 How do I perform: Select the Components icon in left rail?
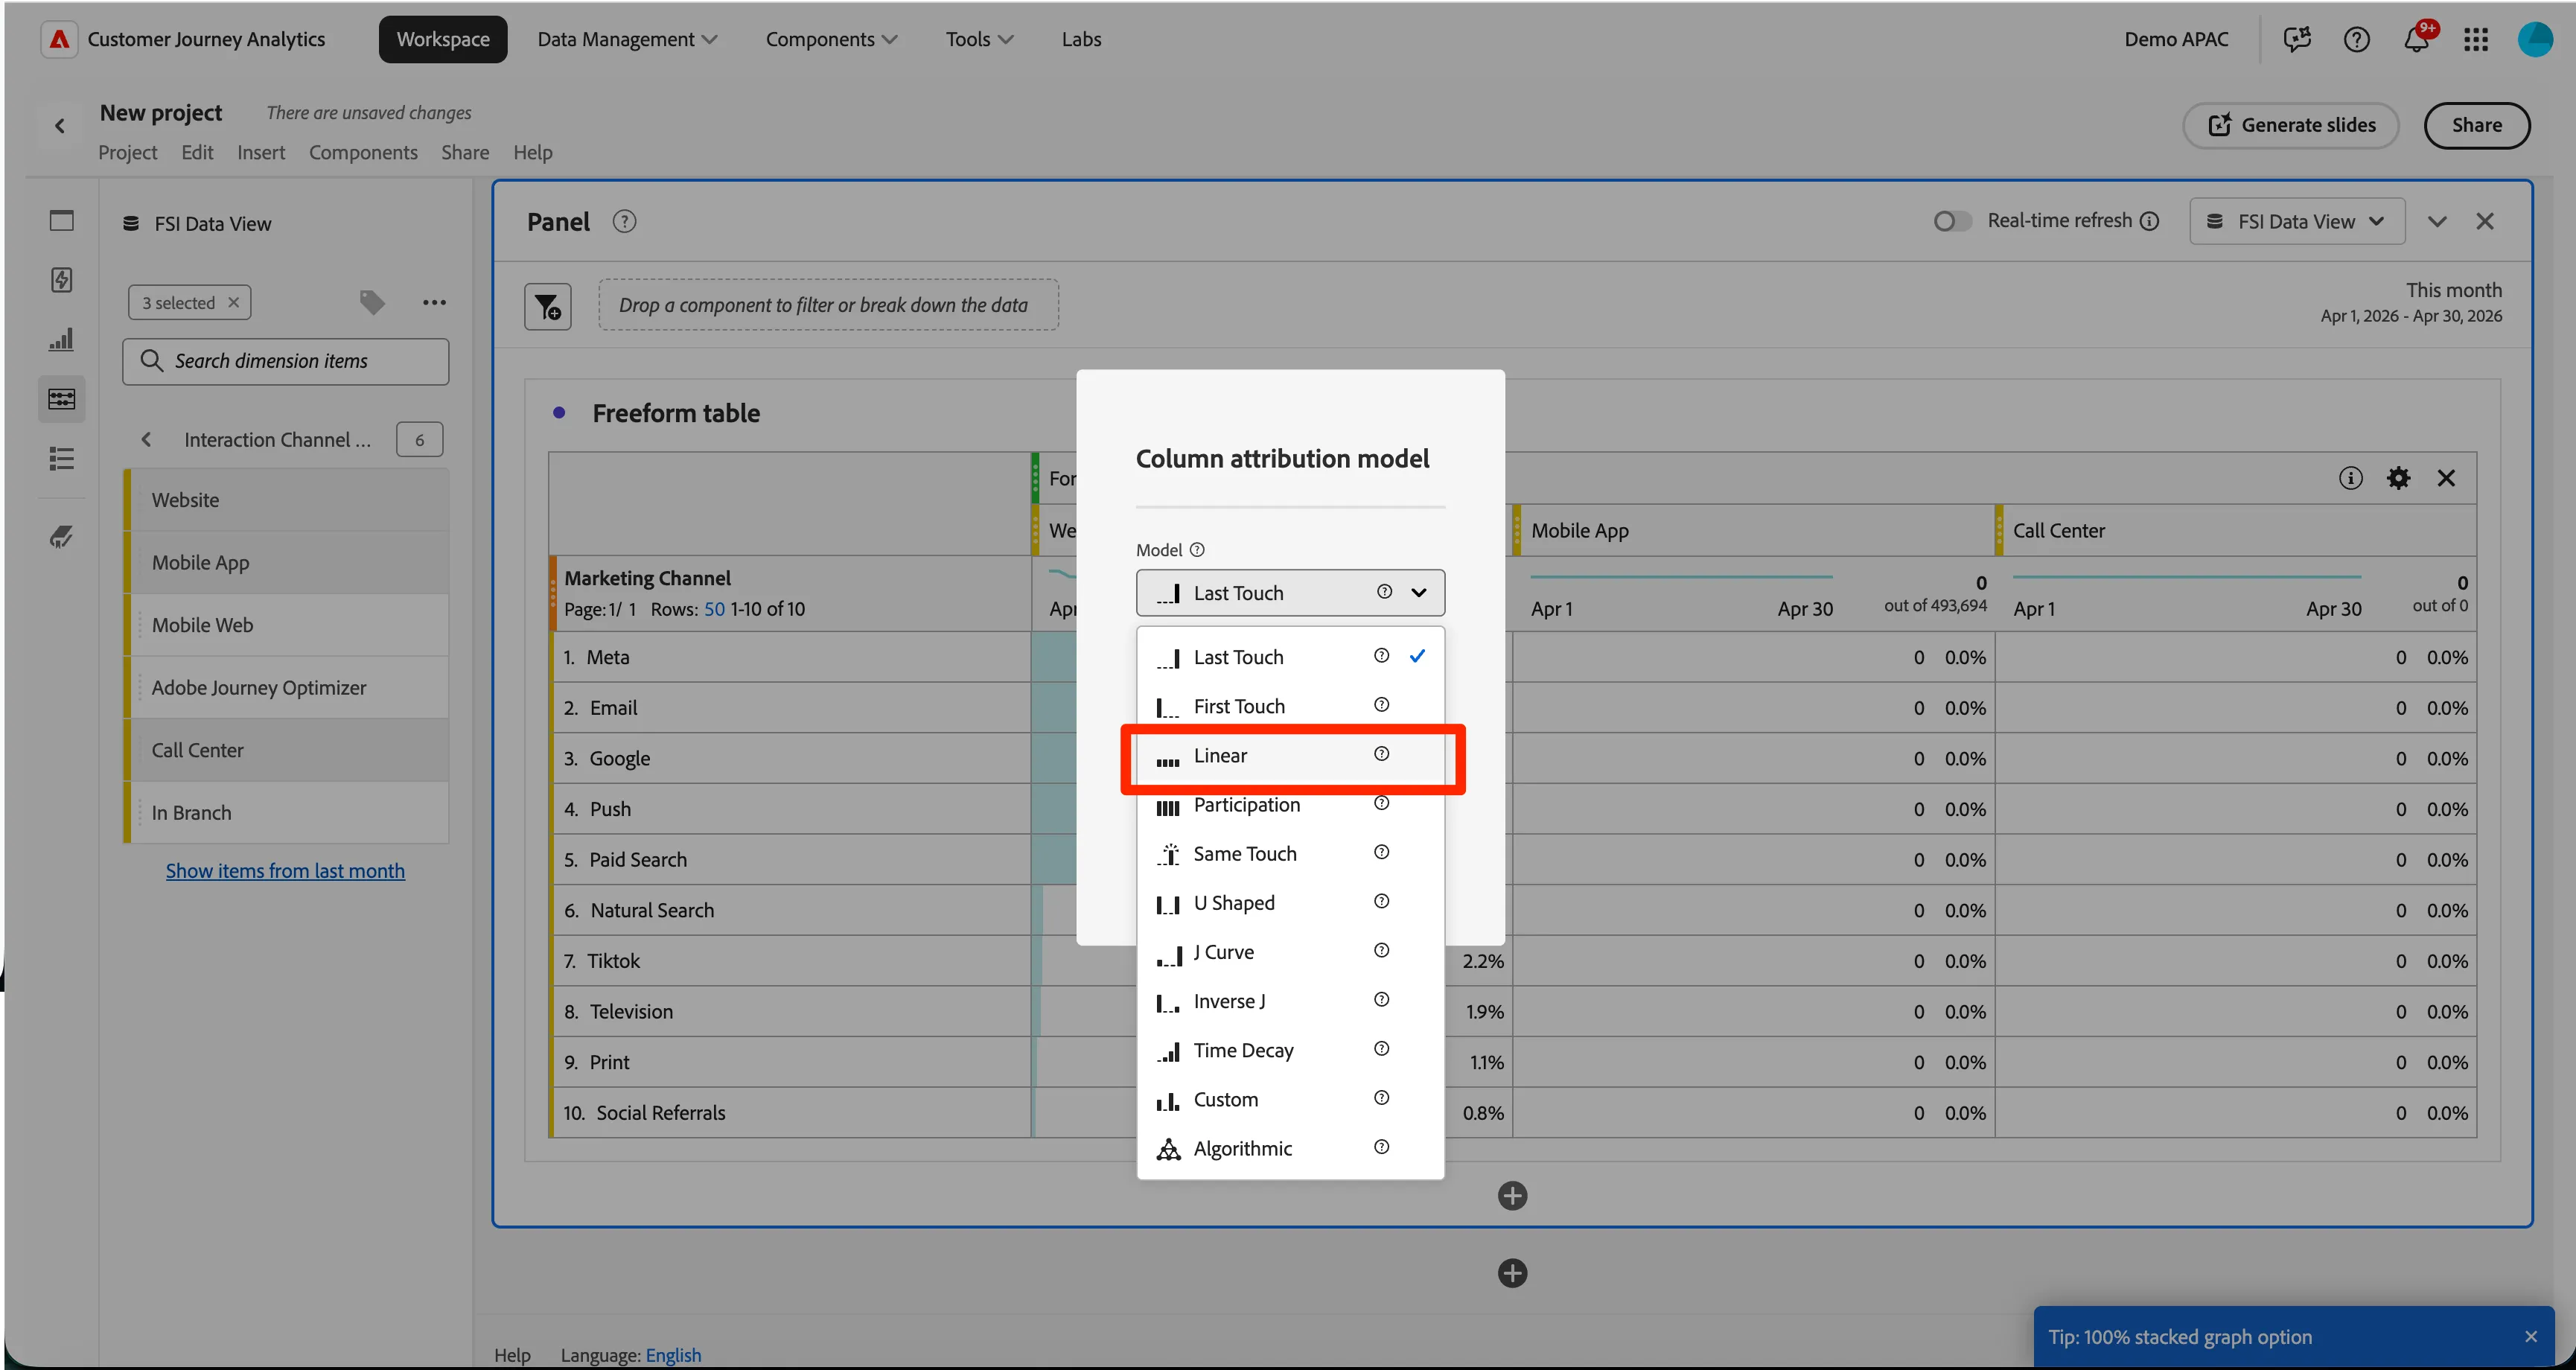(62, 399)
